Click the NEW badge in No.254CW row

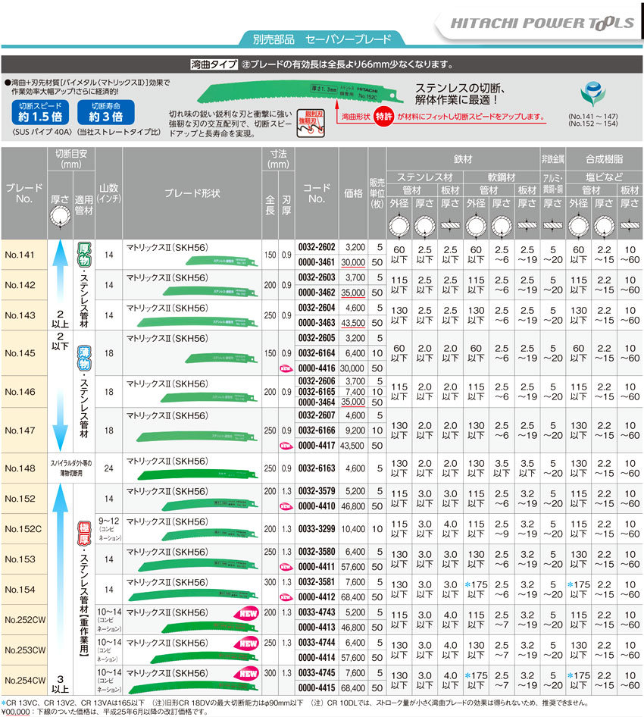[x=247, y=674]
